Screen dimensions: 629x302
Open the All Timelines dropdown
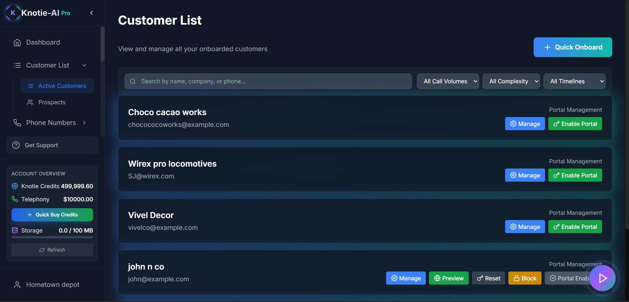pos(574,81)
